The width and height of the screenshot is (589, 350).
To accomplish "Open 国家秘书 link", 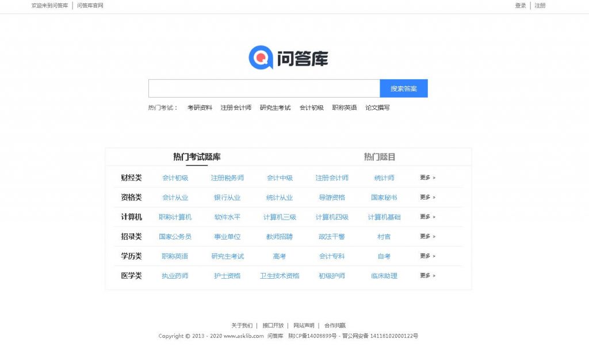I will coord(384,197).
